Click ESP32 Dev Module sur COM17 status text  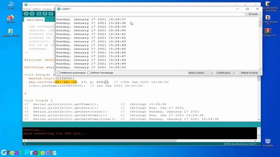240,144
